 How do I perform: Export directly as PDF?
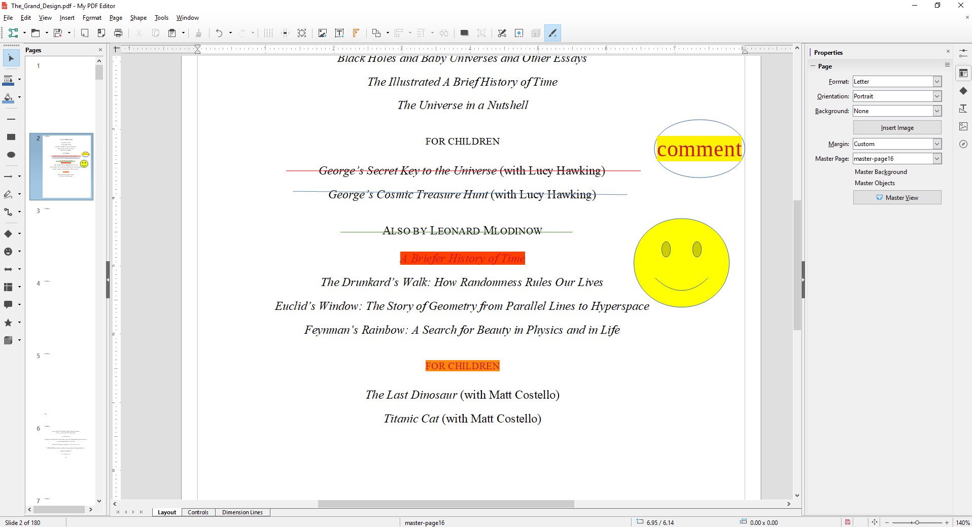pyautogui.click(x=101, y=33)
